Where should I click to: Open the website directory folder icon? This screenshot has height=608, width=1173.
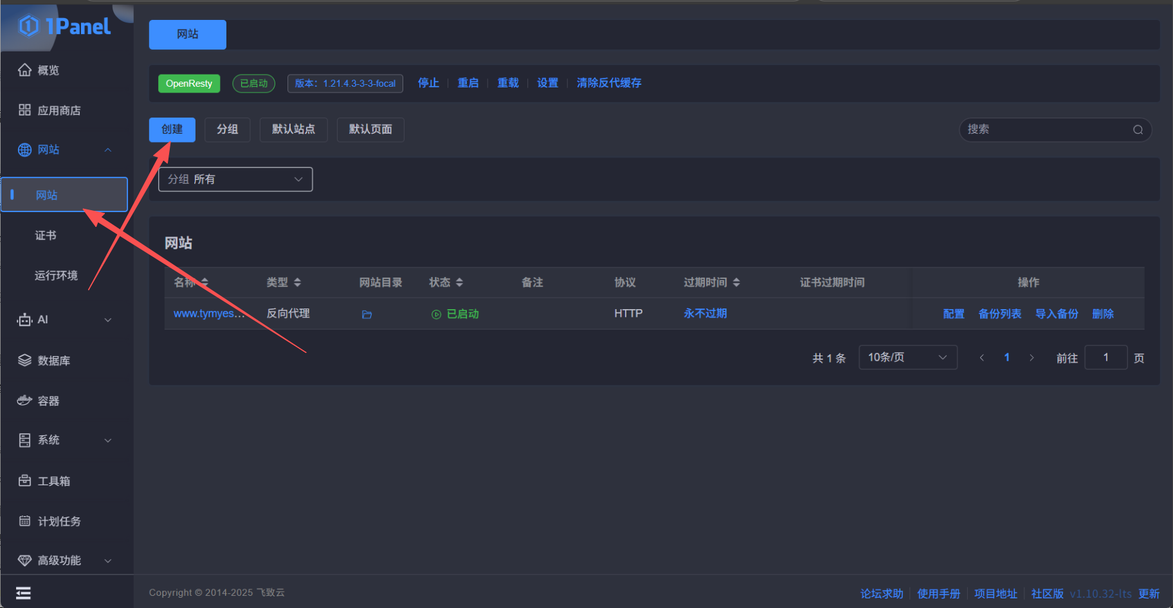[367, 314]
